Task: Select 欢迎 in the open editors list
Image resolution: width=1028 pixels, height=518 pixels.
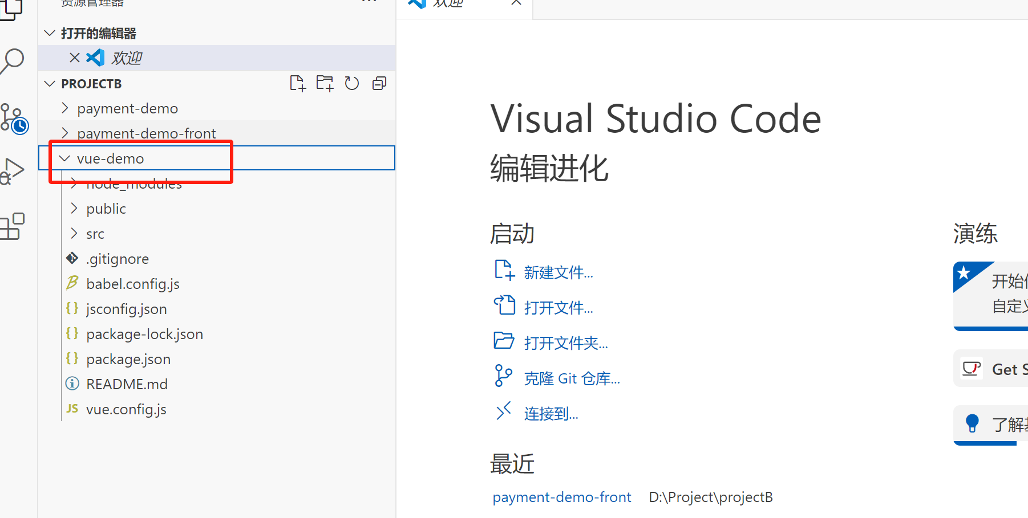Action: pos(217,58)
